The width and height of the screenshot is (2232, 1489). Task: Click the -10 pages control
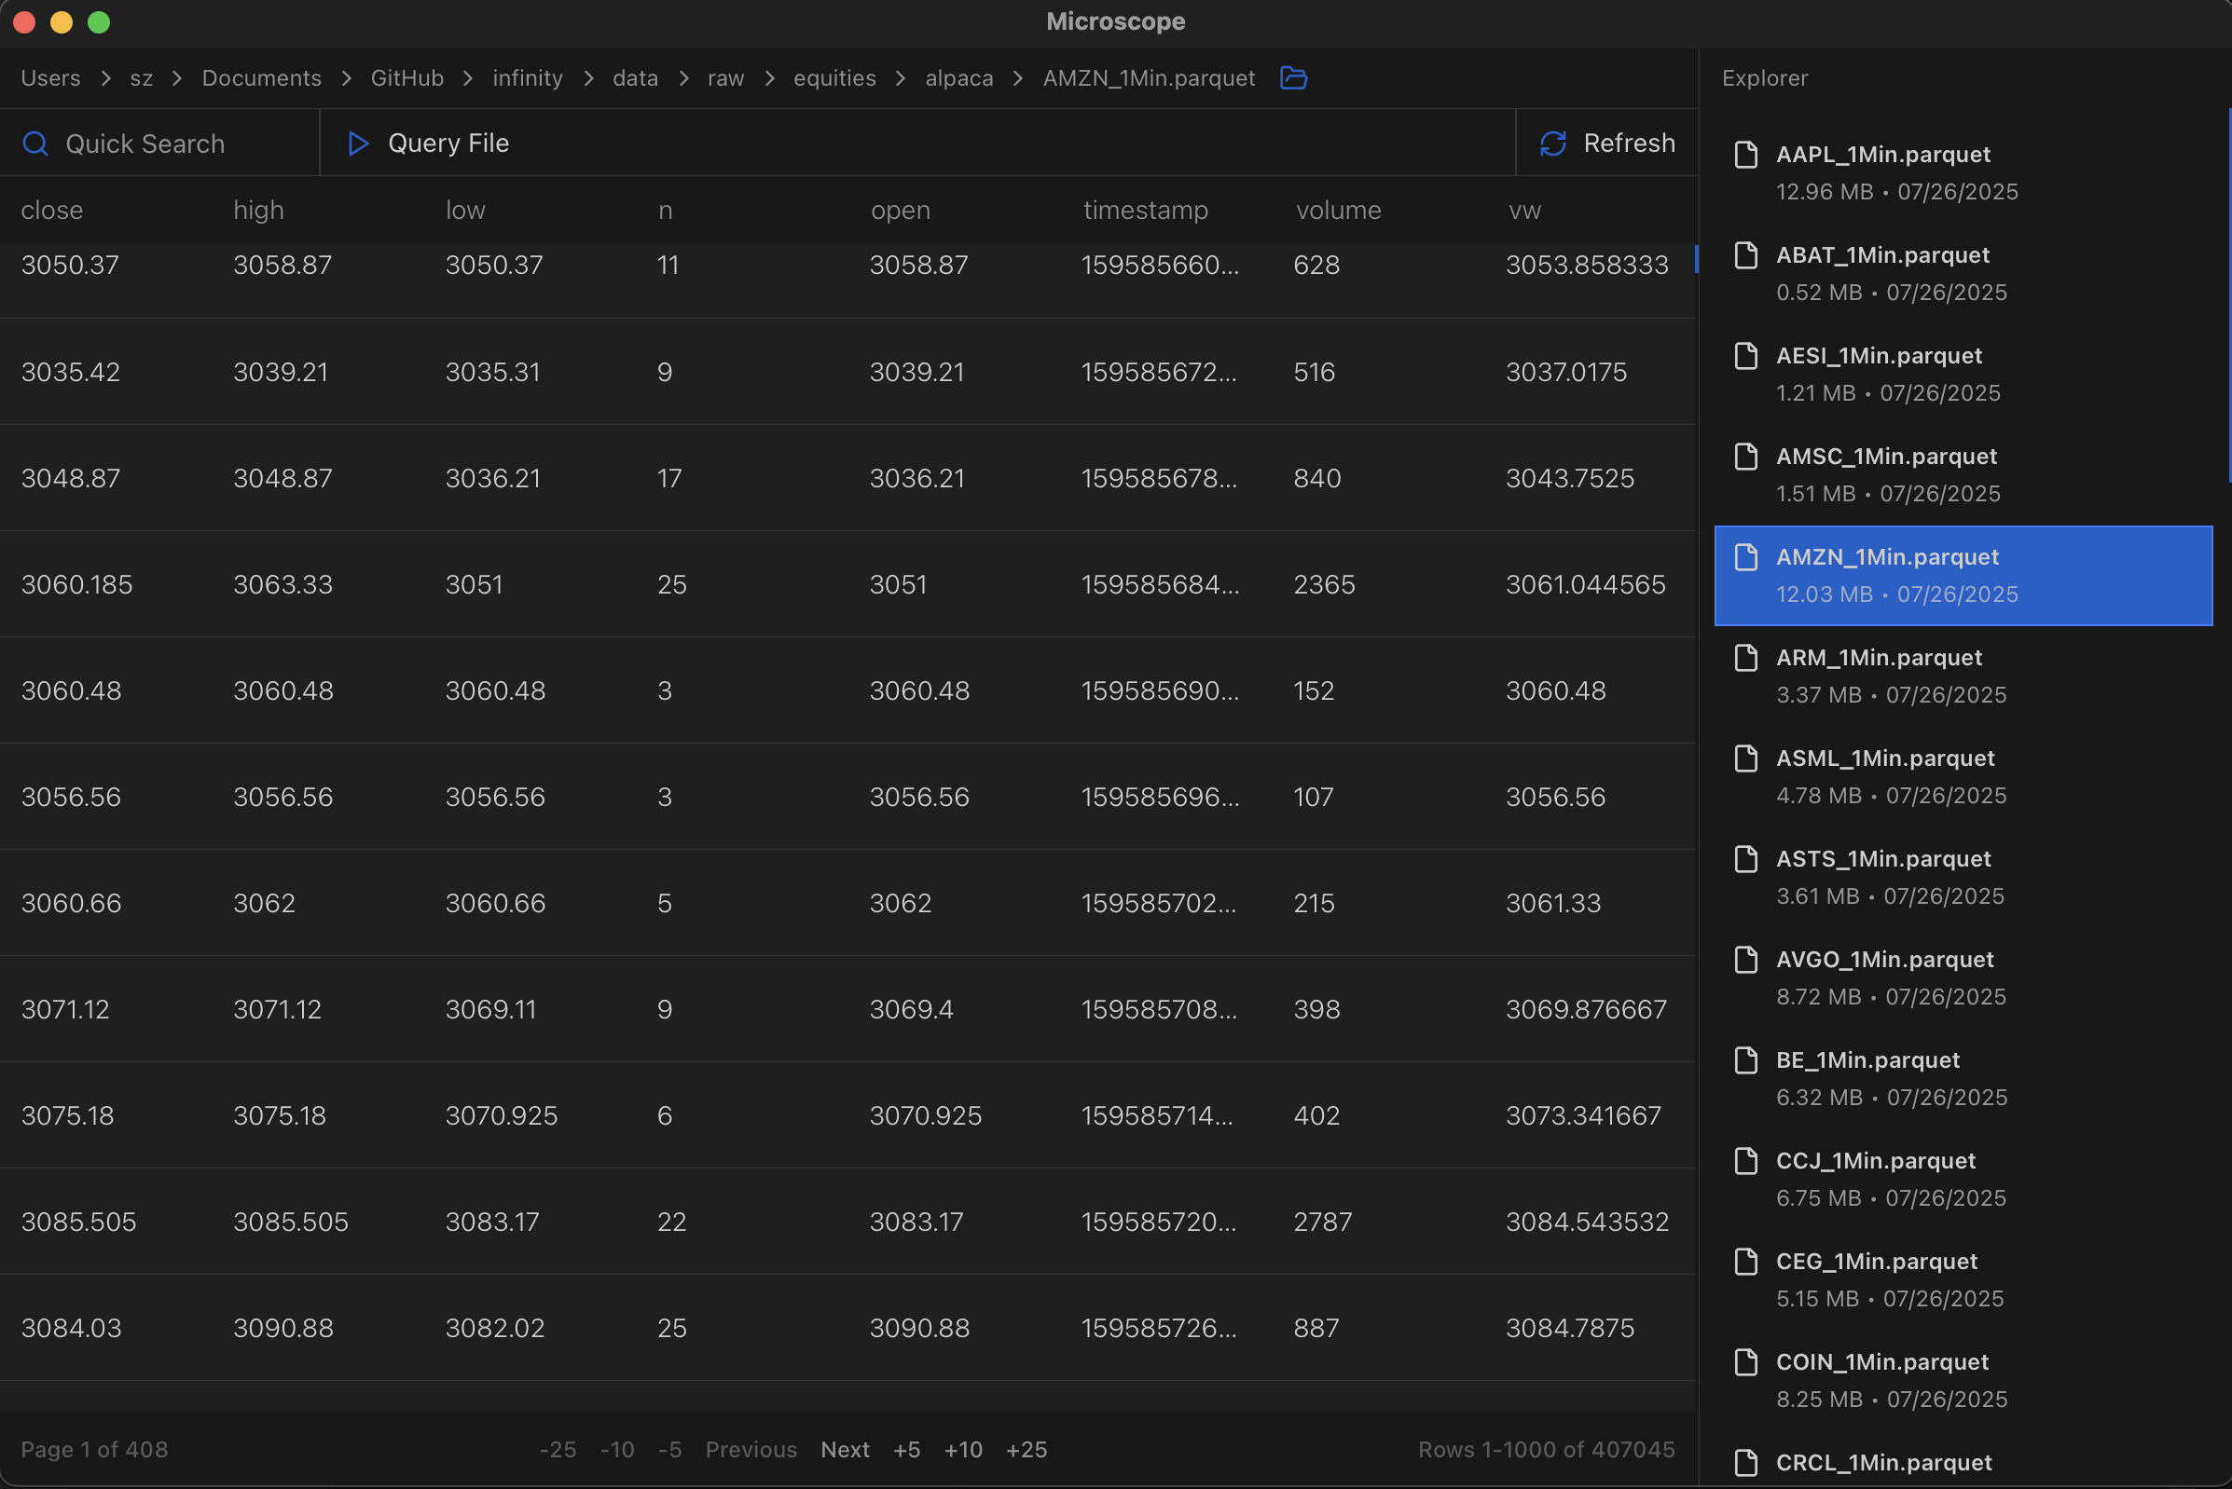(x=616, y=1449)
